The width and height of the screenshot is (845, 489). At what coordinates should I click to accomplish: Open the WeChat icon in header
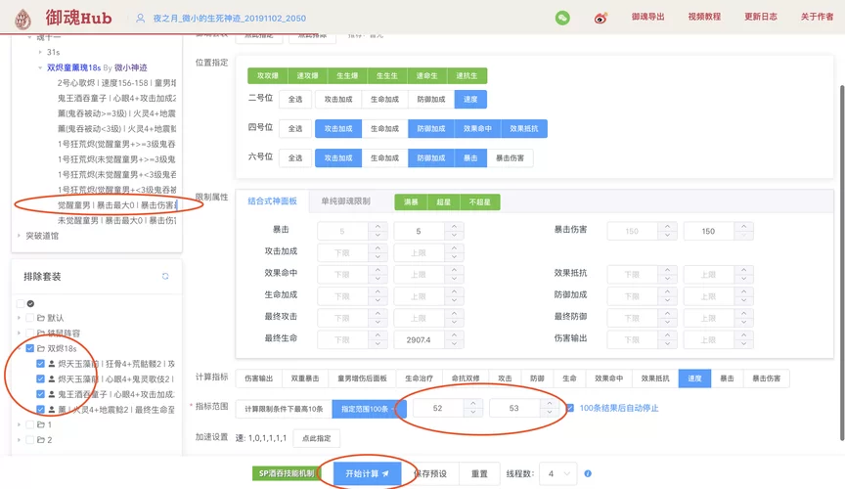(x=562, y=18)
